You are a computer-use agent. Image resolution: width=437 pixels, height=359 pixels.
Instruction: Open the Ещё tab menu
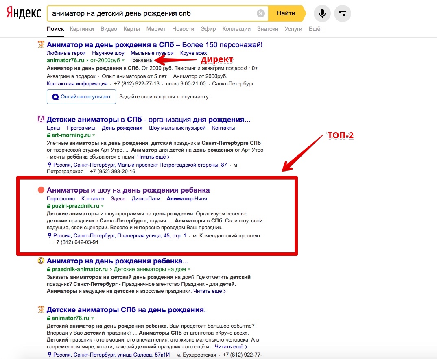tap(315, 29)
